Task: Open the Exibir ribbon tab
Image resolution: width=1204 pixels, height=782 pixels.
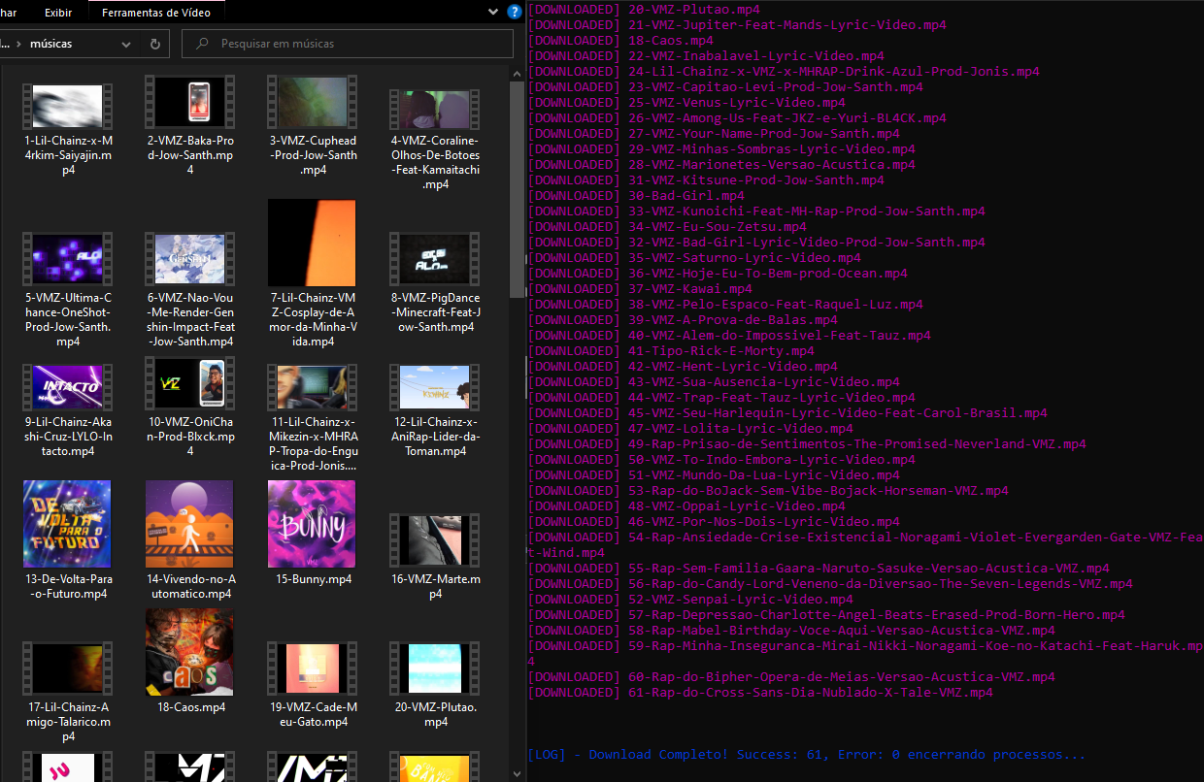Action: tap(58, 13)
